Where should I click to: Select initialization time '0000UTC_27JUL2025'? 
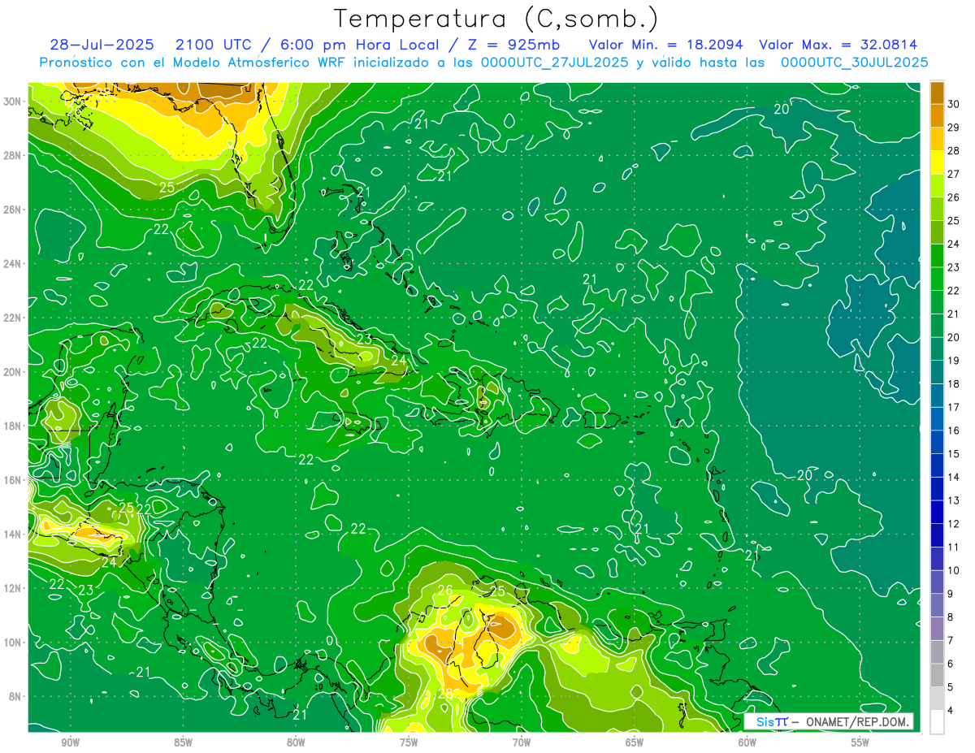(554, 63)
